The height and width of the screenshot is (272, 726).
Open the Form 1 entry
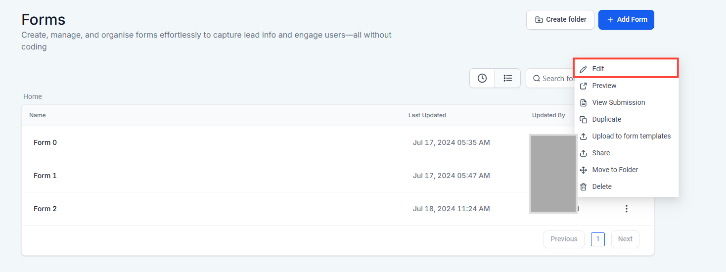click(45, 176)
